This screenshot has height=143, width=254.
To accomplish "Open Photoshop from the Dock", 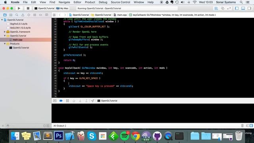I will [x=59, y=136].
